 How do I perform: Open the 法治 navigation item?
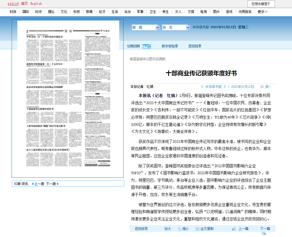[127, 12]
